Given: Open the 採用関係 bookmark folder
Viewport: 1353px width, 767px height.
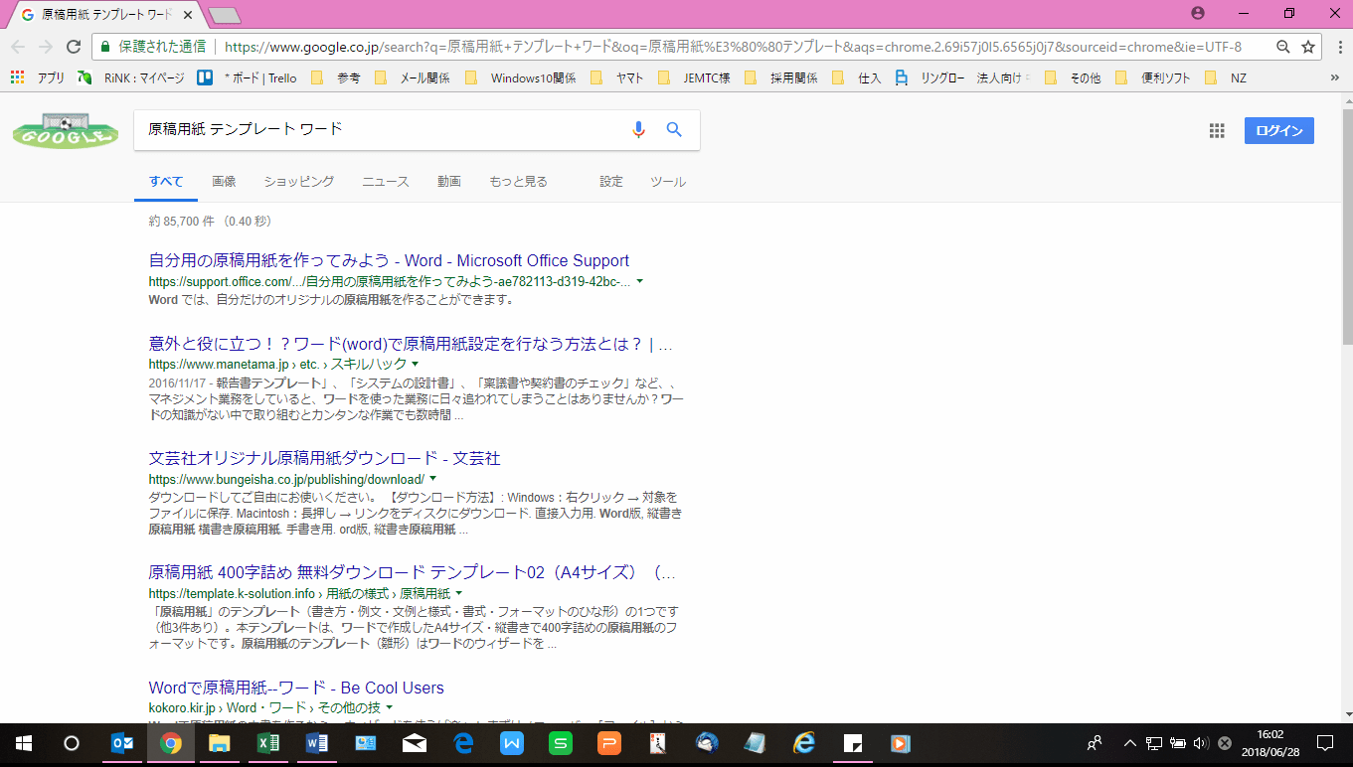Looking at the screenshot, I should 781,77.
